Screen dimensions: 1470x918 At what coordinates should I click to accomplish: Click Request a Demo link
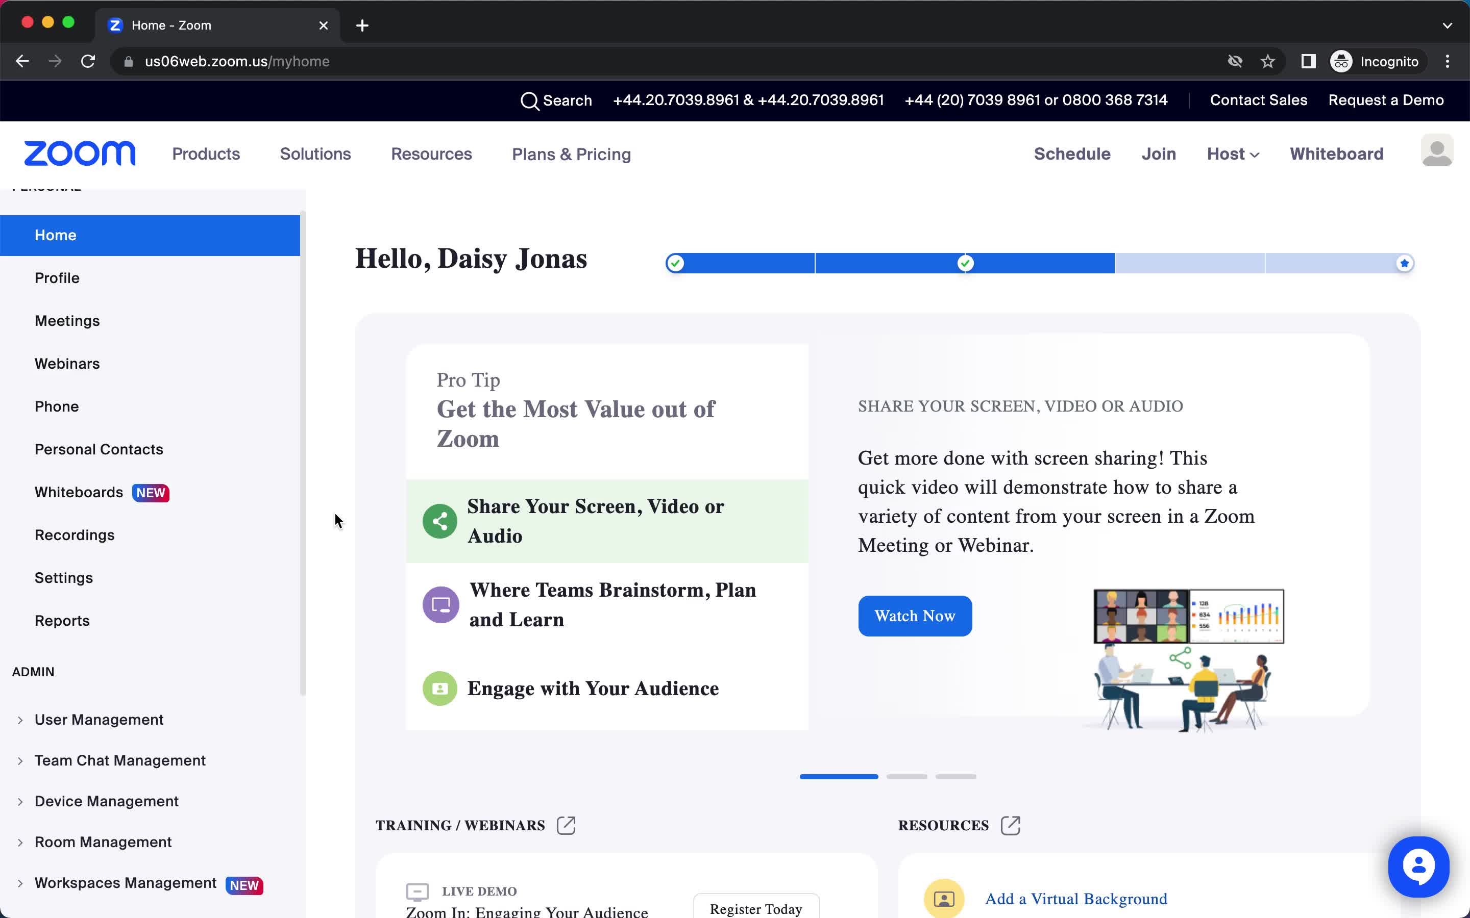coord(1386,100)
